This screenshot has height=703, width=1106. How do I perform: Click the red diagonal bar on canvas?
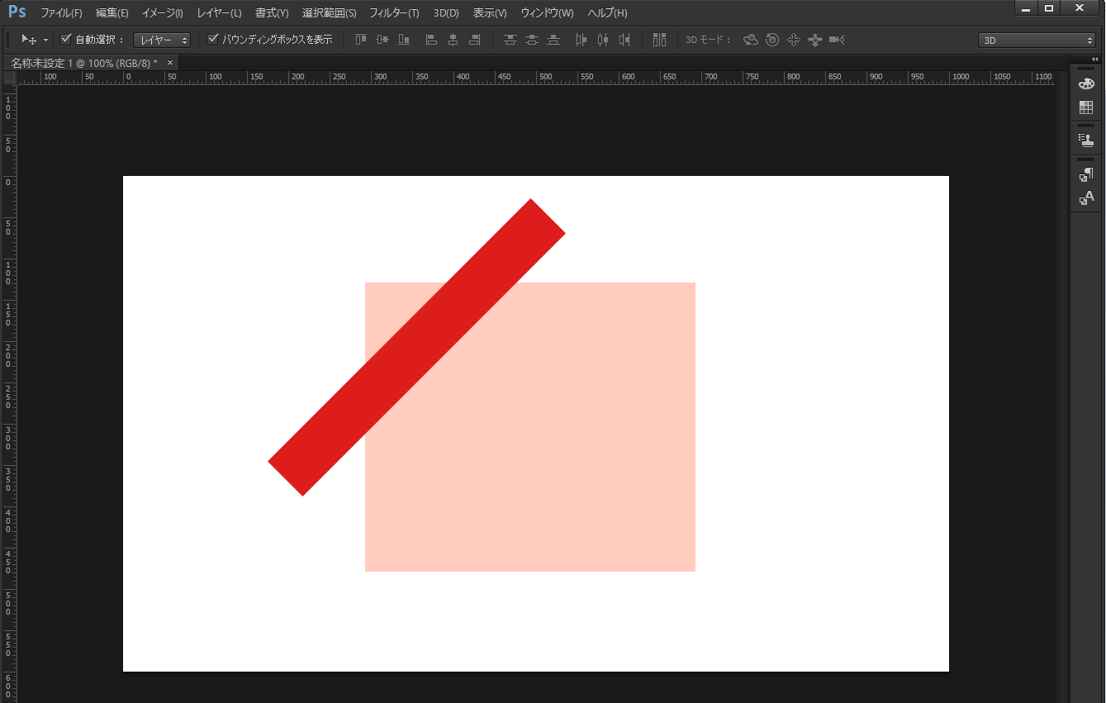(x=416, y=347)
